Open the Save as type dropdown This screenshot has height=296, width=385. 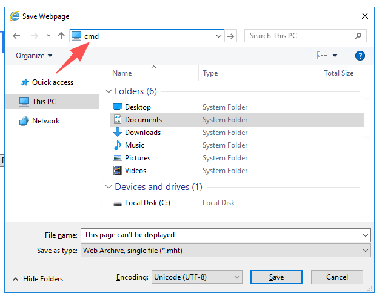(x=226, y=250)
